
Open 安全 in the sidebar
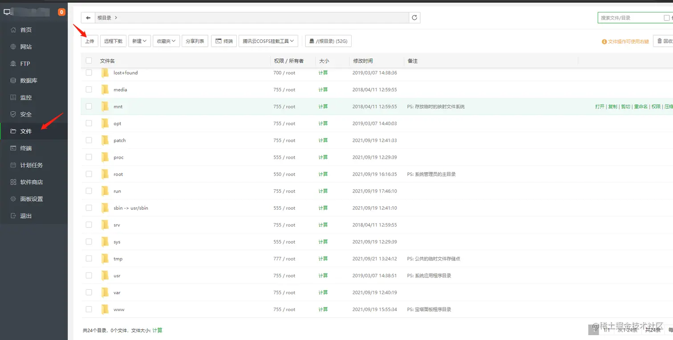(34, 114)
